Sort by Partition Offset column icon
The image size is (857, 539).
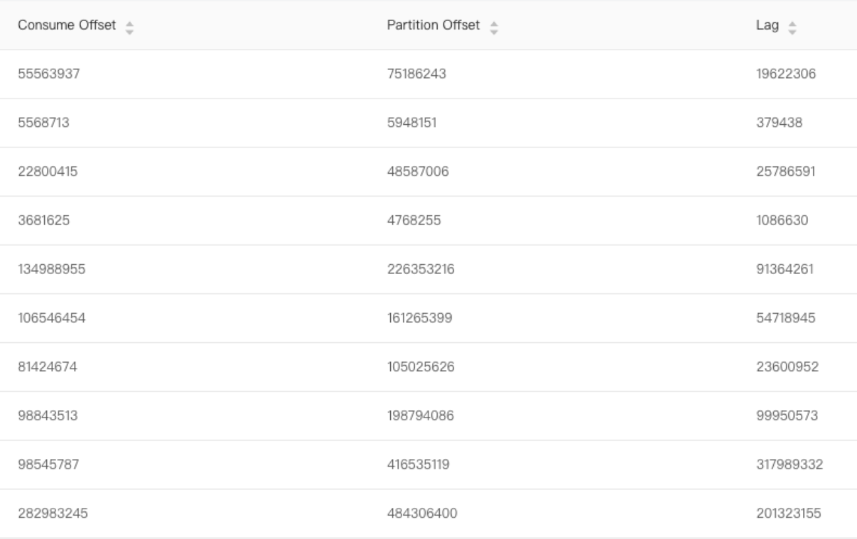pyautogui.click(x=494, y=26)
